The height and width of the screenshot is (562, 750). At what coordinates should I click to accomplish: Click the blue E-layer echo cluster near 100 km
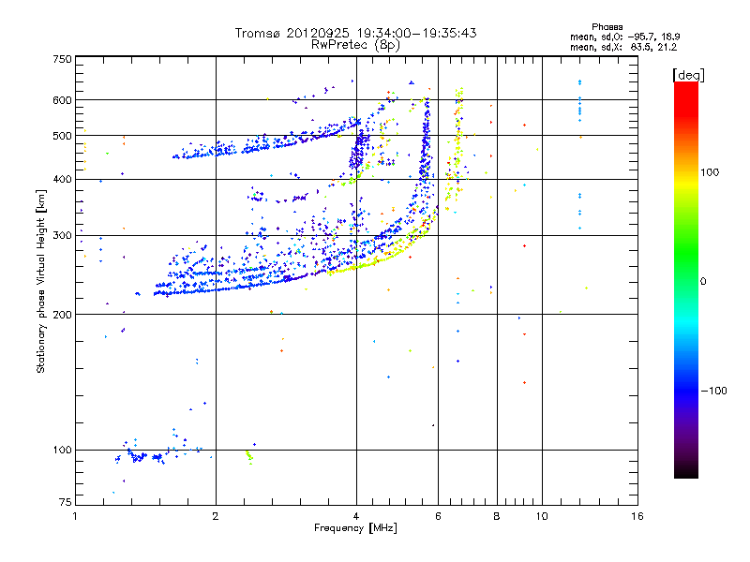pyautogui.click(x=139, y=457)
